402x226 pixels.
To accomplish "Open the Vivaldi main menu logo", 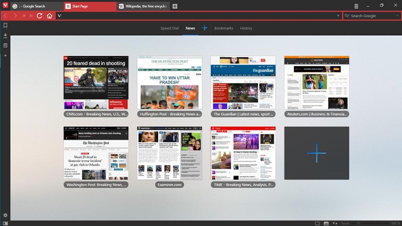I will pyautogui.click(x=5, y=6).
